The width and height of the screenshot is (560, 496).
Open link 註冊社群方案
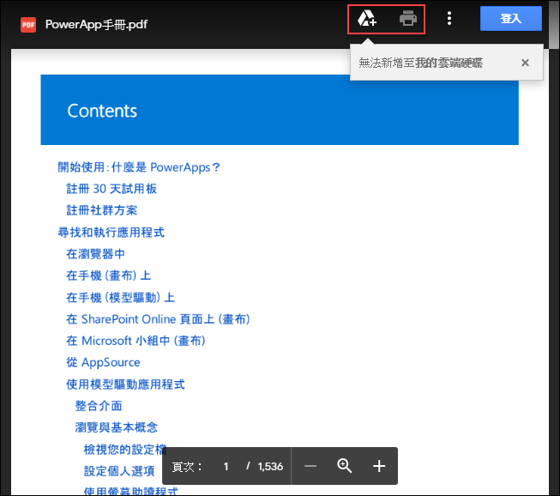point(102,210)
